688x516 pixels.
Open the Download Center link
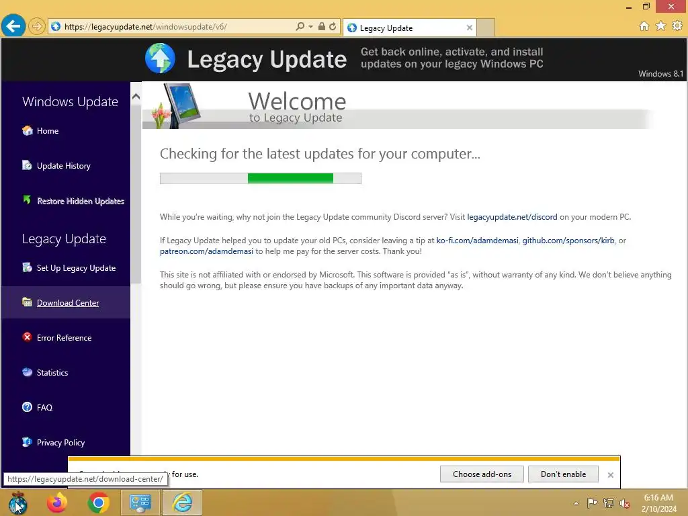68,303
